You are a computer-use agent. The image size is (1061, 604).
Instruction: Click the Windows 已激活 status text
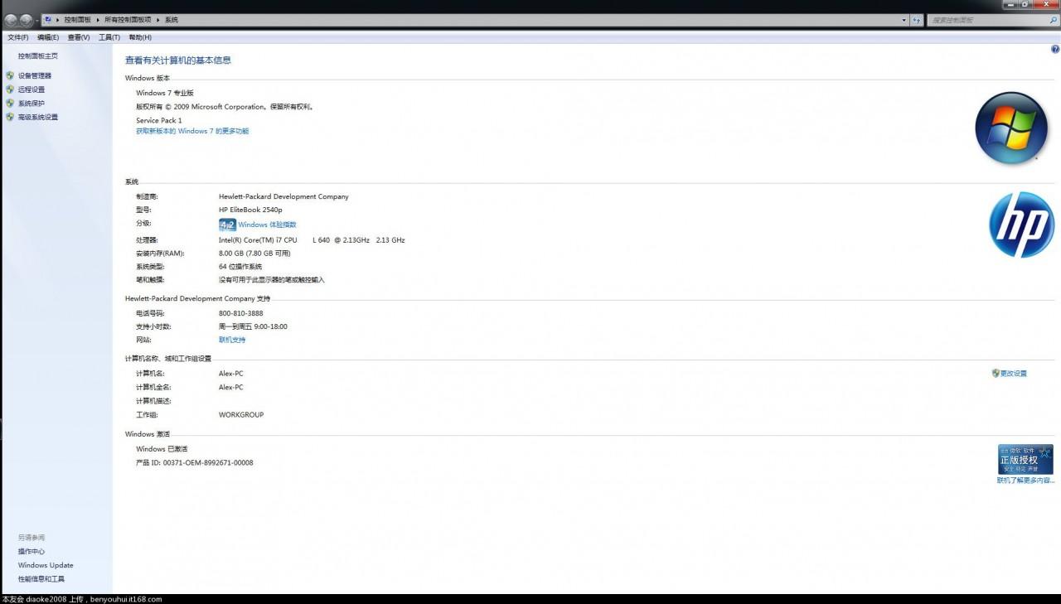click(x=162, y=449)
